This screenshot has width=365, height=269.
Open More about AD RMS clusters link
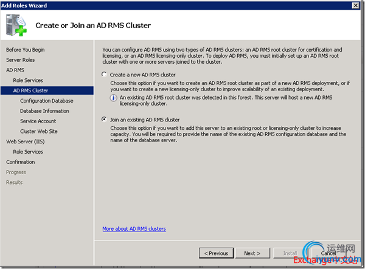pyautogui.click(x=134, y=229)
